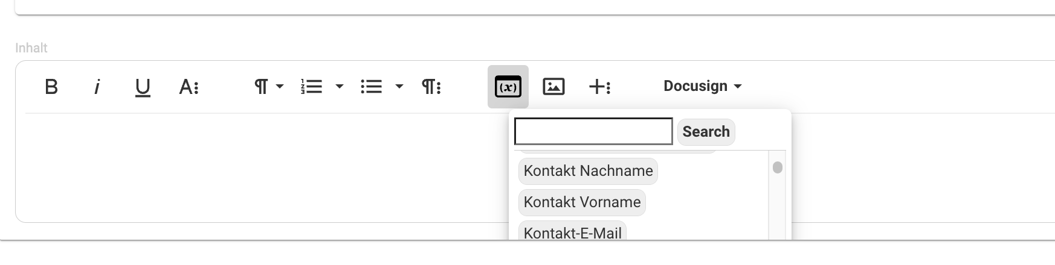
Task: Expand the paragraph format dropdown arrow
Action: (x=280, y=87)
